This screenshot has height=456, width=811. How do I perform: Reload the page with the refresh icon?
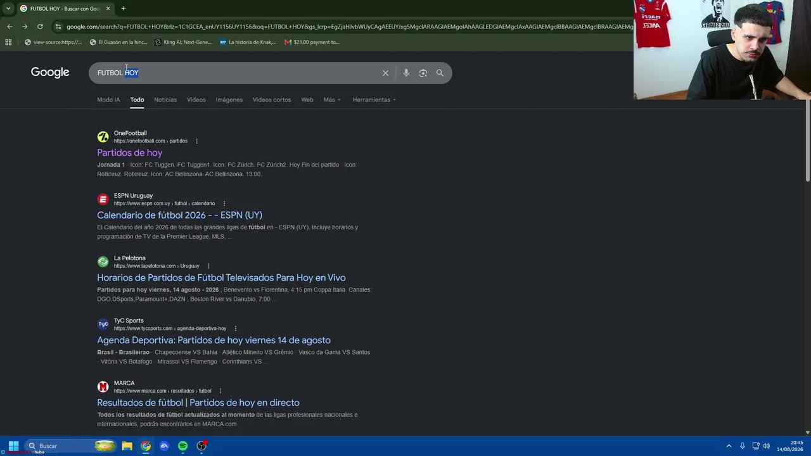point(40,27)
